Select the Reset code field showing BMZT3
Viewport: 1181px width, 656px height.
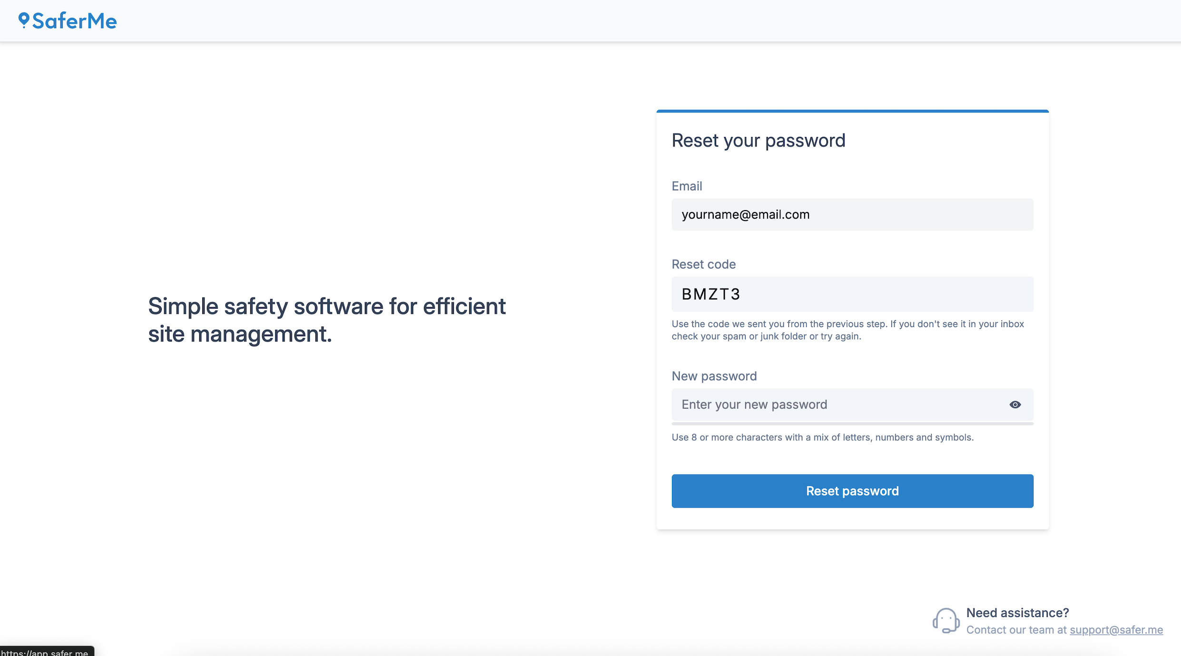coord(852,294)
